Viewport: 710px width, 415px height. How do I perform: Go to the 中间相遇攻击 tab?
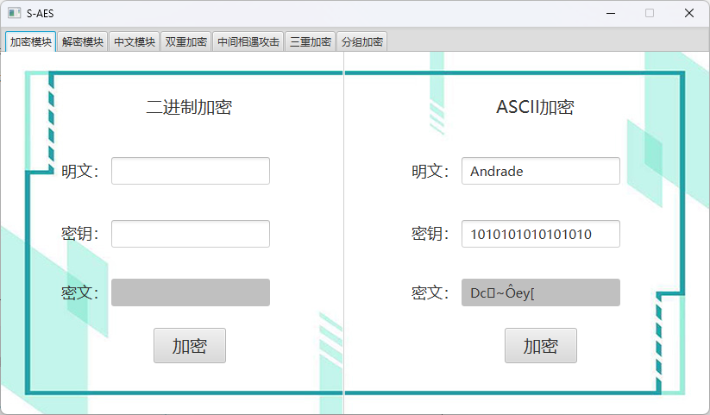click(x=248, y=41)
